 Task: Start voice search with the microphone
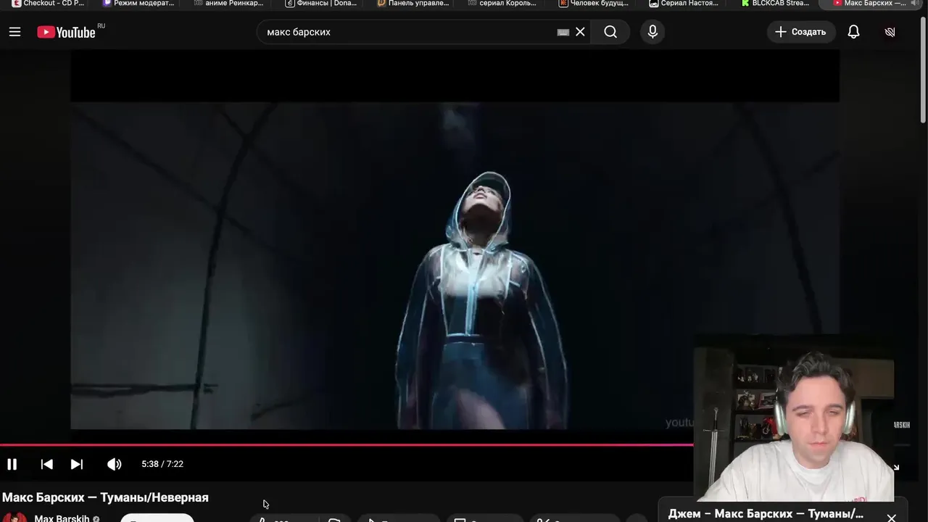coord(652,32)
